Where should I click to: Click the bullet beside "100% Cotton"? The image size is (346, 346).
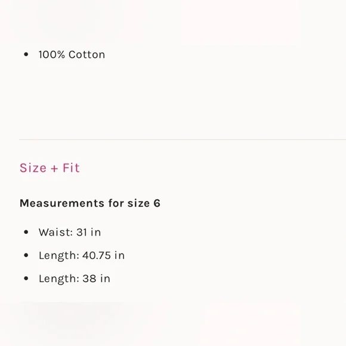pos(26,54)
